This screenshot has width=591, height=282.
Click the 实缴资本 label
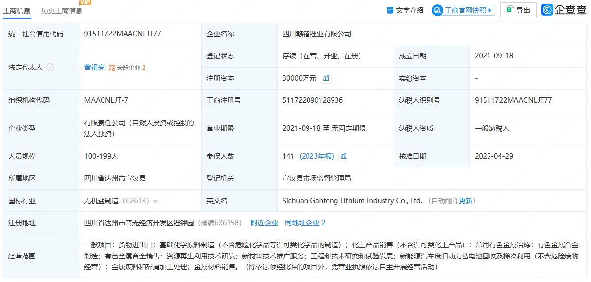click(412, 78)
